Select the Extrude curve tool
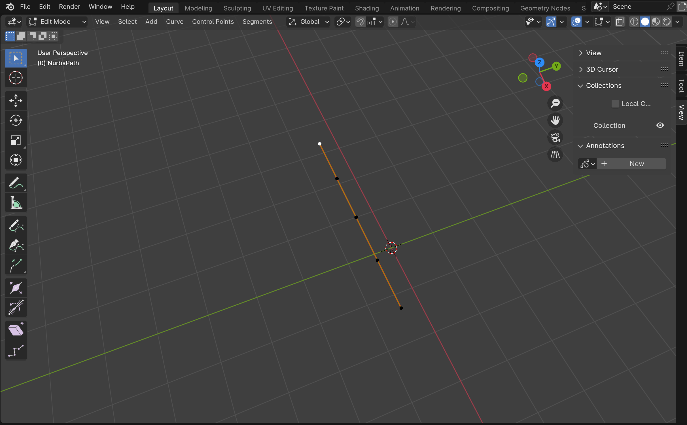687x425 pixels. click(16, 265)
